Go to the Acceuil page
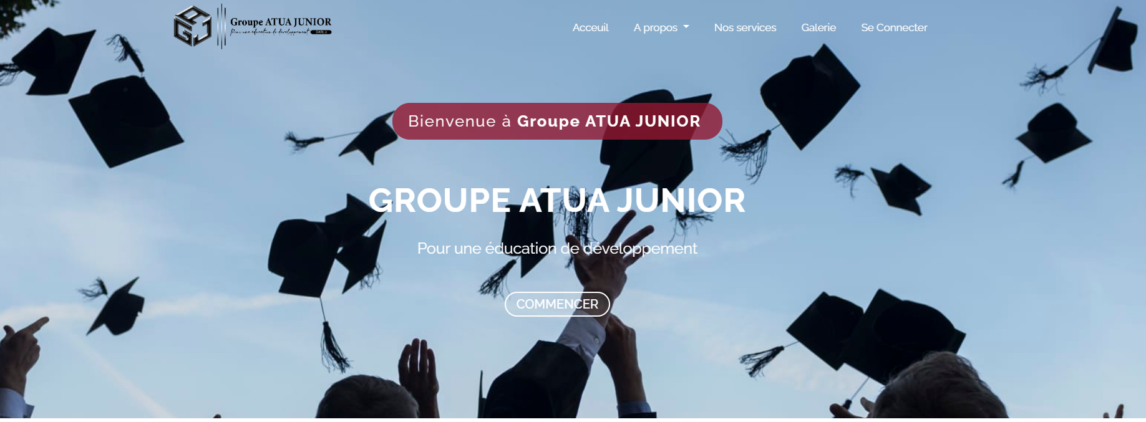1146x422 pixels. tap(590, 27)
